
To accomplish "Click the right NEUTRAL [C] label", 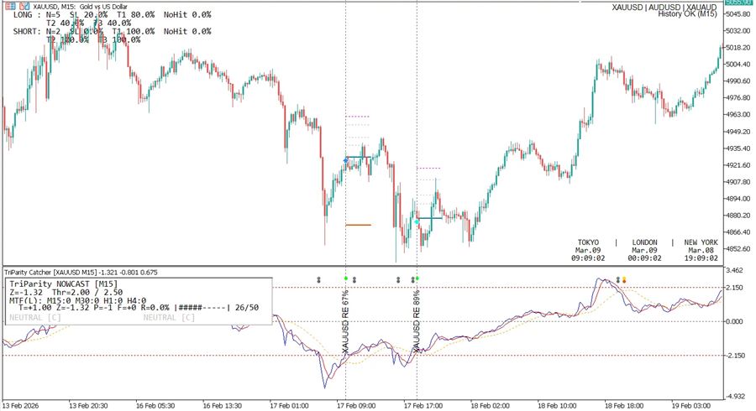I will click(169, 318).
